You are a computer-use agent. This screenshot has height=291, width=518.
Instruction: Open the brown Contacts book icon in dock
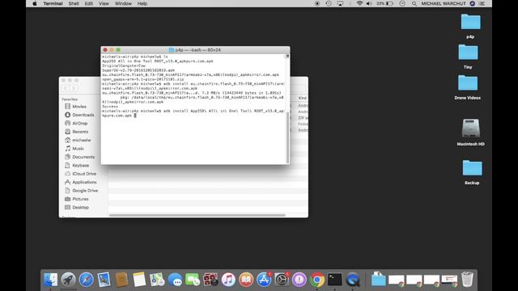121,280
